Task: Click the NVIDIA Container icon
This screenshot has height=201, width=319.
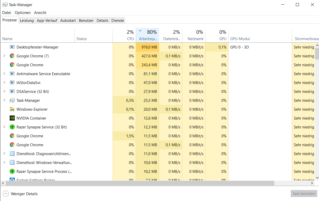Action: pos(12,118)
